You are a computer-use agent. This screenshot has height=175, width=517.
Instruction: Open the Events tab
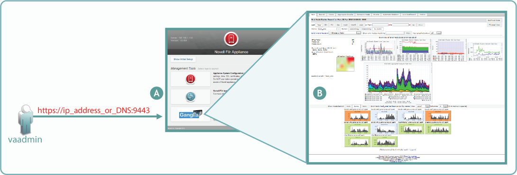point(376,15)
